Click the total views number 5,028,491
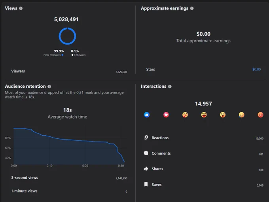 click(66, 19)
